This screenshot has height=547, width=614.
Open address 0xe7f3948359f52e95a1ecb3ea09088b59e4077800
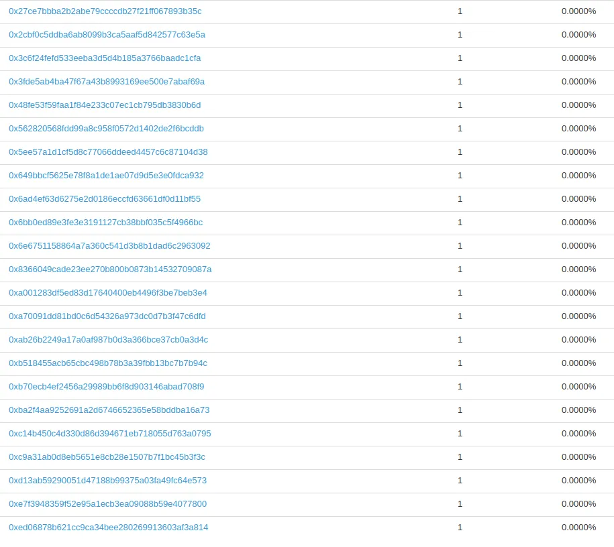(x=107, y=504)
